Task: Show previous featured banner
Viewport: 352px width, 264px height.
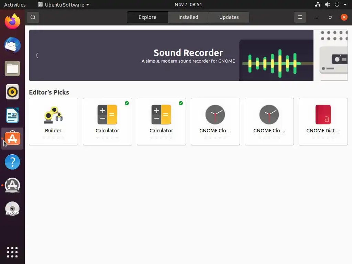Action: click(x=37, y=55)
